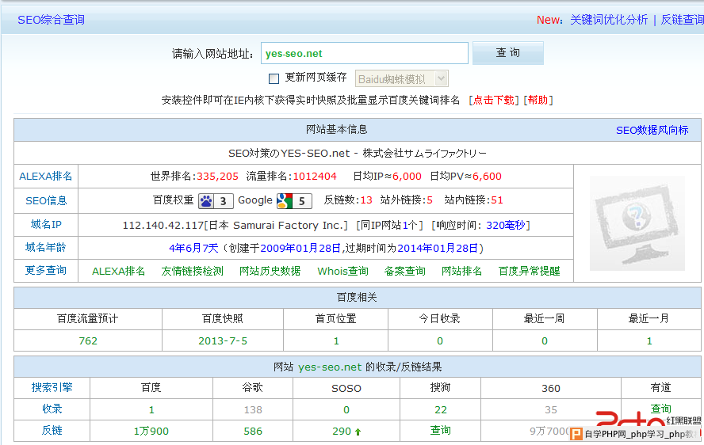Open the 反链查询 link in header

tap(682, 20)
